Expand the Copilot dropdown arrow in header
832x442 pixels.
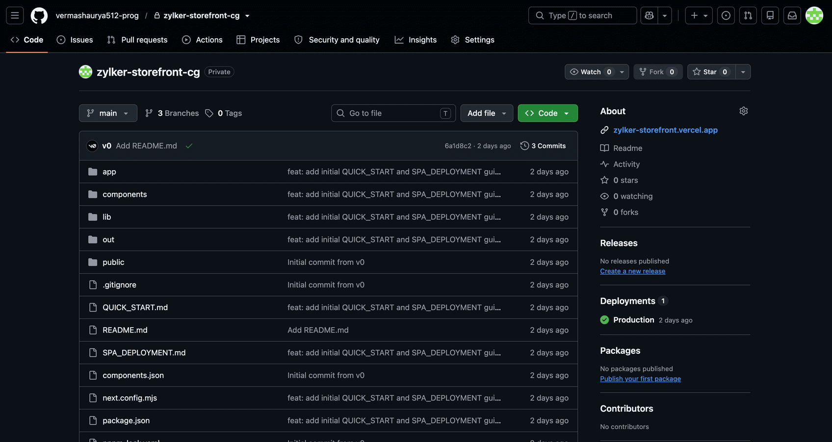tap(665, 16)
